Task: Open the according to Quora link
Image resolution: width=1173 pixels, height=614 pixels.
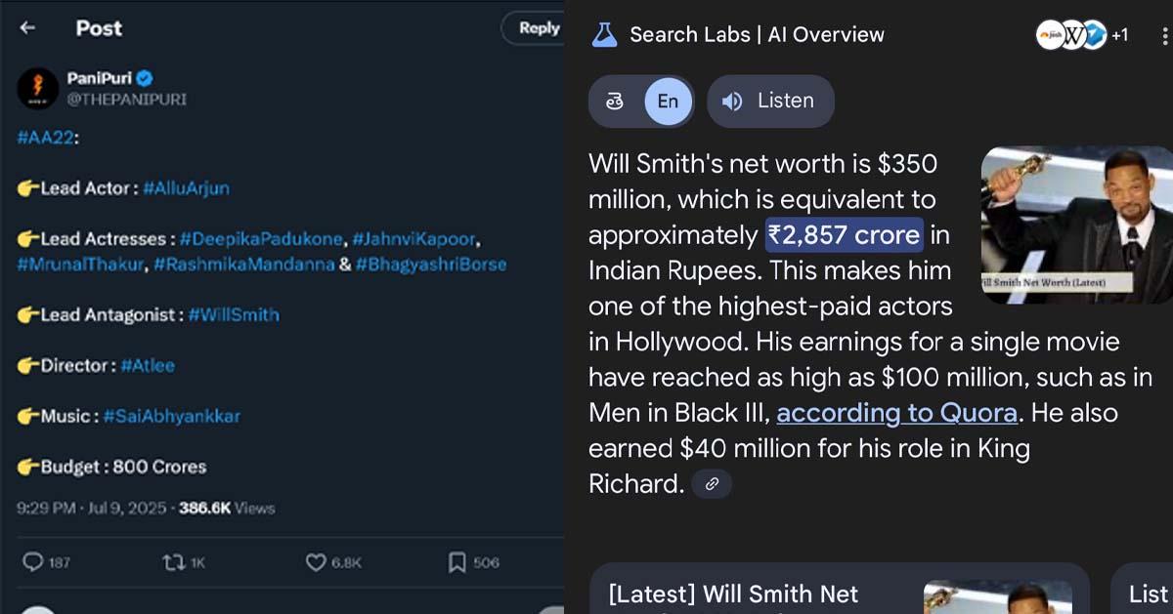Action: [x=896, y=413]
